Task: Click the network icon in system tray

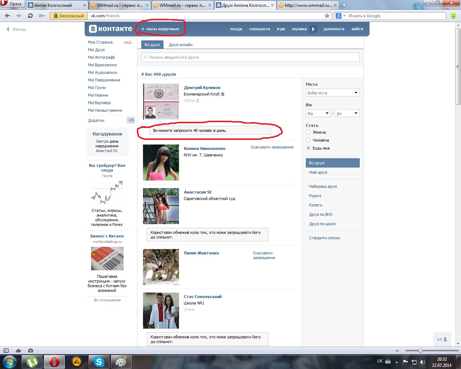Action: (x=414, y=362)
